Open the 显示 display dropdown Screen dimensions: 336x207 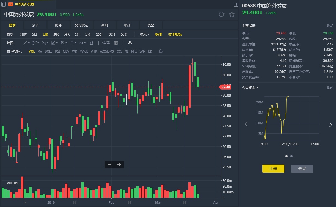tap(145, 34)
